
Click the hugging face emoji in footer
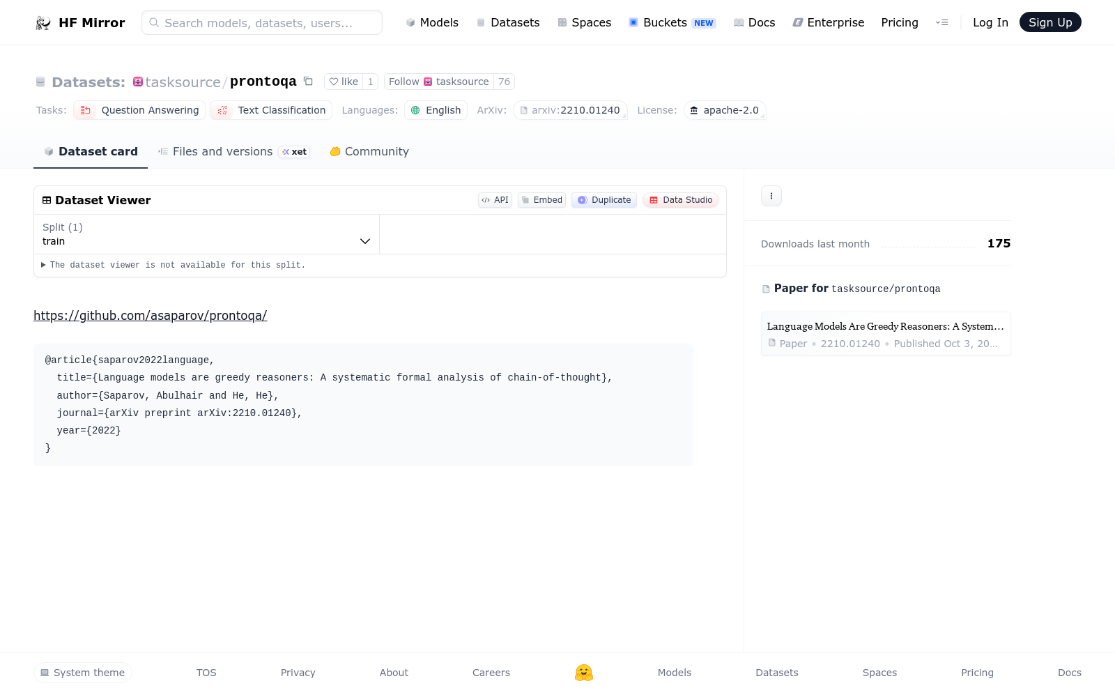point(584,673)
